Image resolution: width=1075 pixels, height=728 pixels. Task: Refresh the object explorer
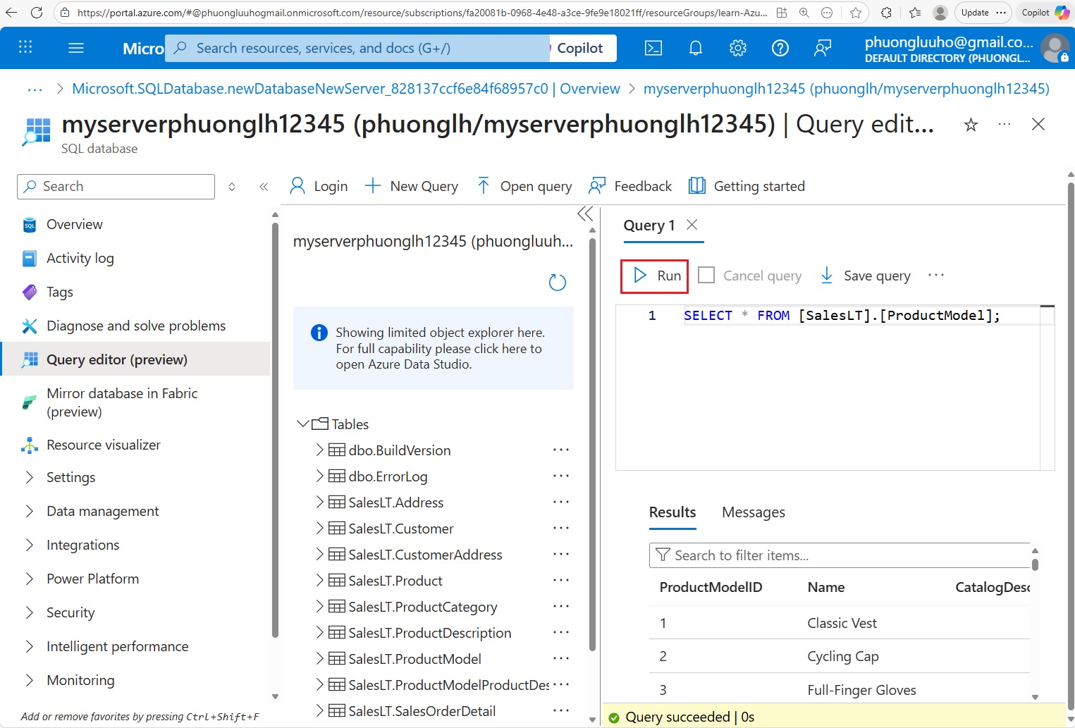click(557, 283)
